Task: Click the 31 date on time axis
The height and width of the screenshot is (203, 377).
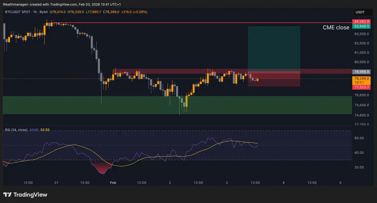Action: click(x=56, y=183)
